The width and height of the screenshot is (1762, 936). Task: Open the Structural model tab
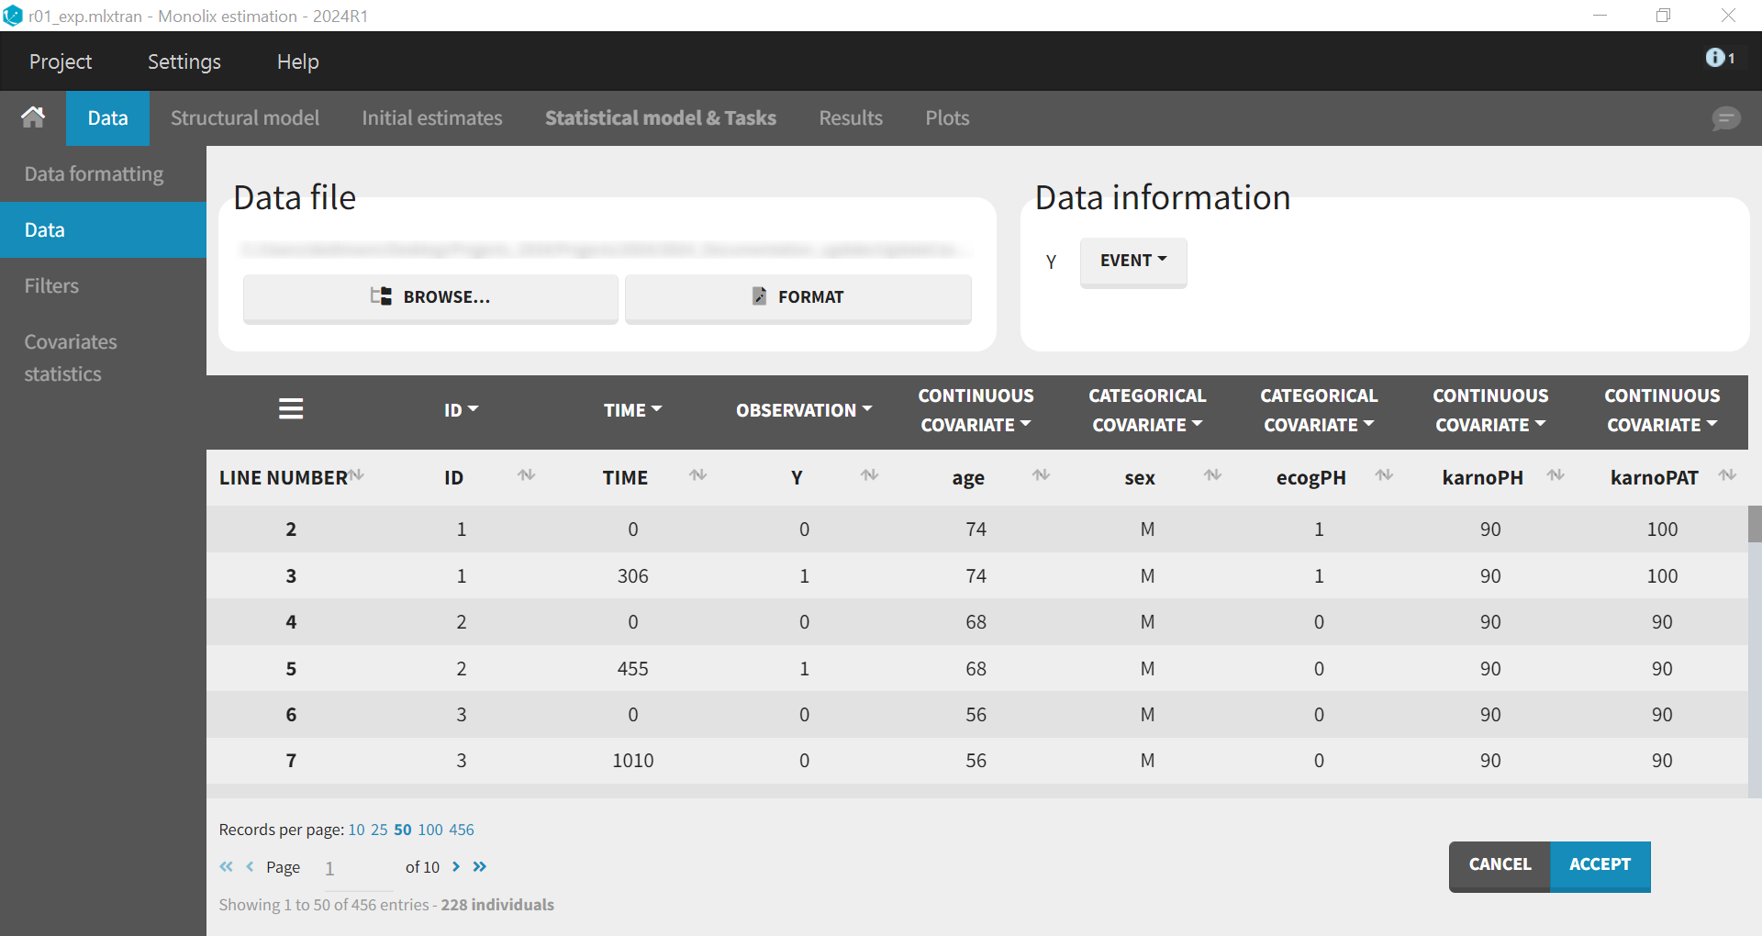coord(245,118)
